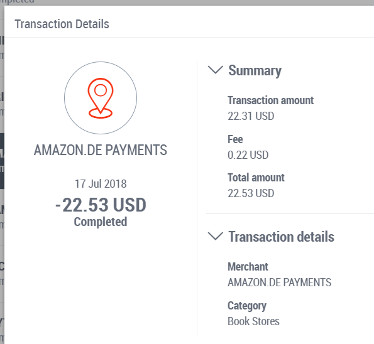
Task: Select the 22.31 USD transaction amount value
Action: 251,116
